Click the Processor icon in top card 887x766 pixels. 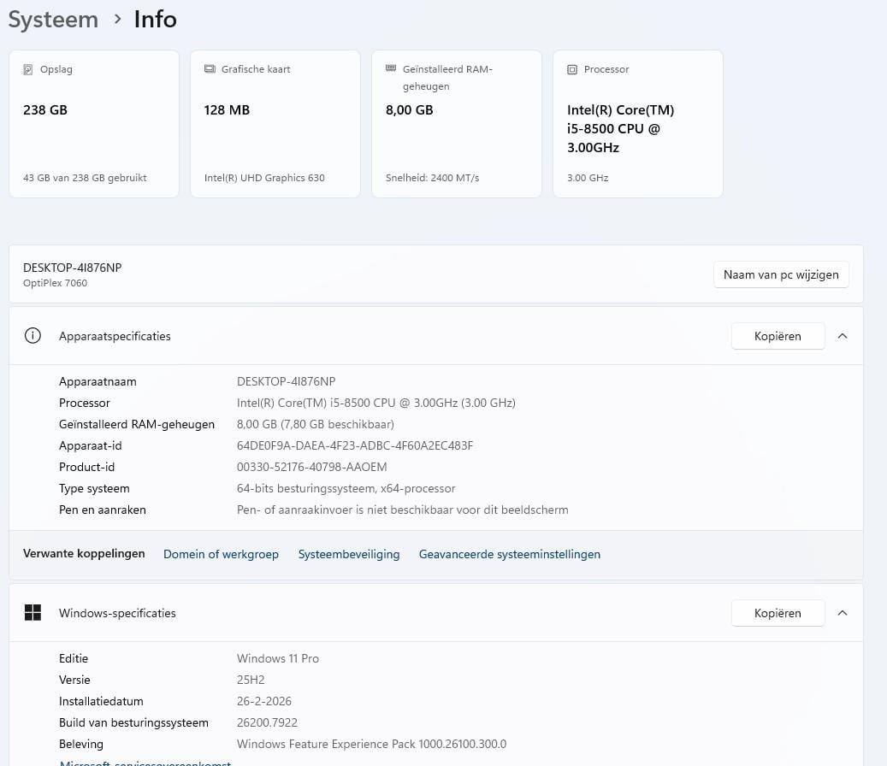(x=572, y=69)
